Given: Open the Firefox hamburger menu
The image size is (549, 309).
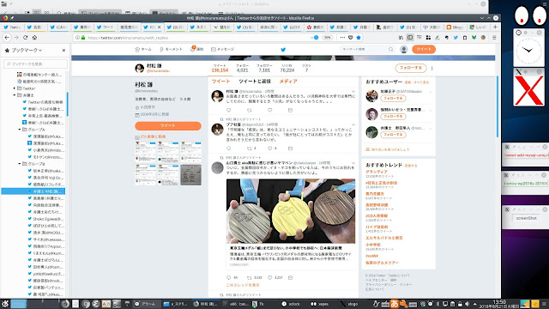Looking at the screenshot, I should tap(494, 38).
